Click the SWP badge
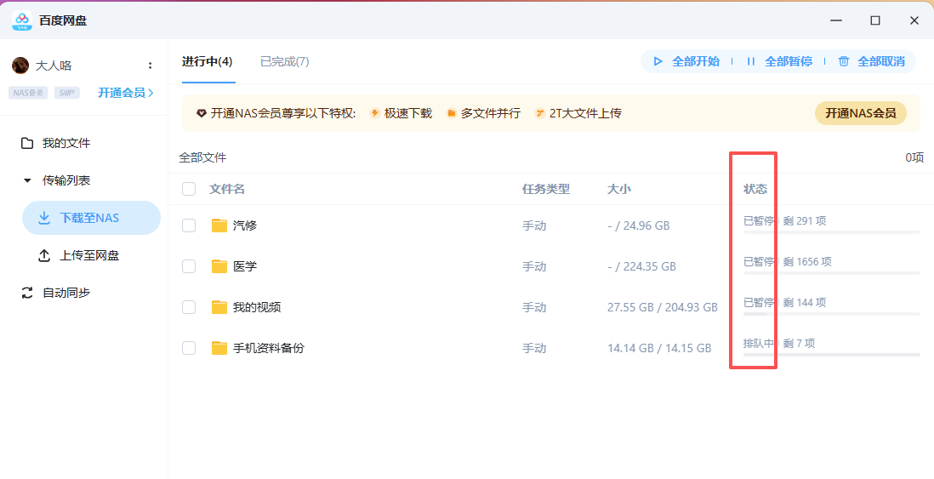The height and width of the screenshot is (479, 934). pyautogui.click(x=66, y=93)
